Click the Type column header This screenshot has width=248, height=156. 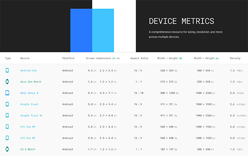[x=8, y=58]
